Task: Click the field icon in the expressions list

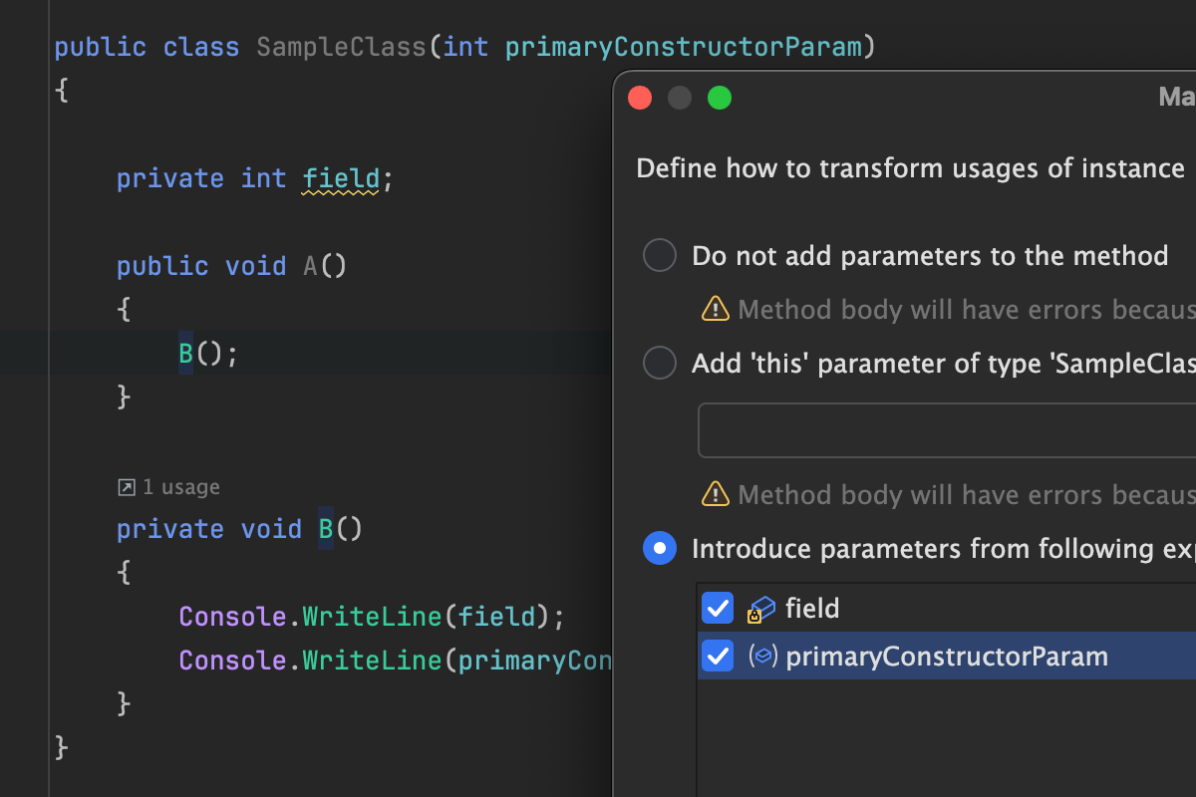Action: click(x=761, y=609)
